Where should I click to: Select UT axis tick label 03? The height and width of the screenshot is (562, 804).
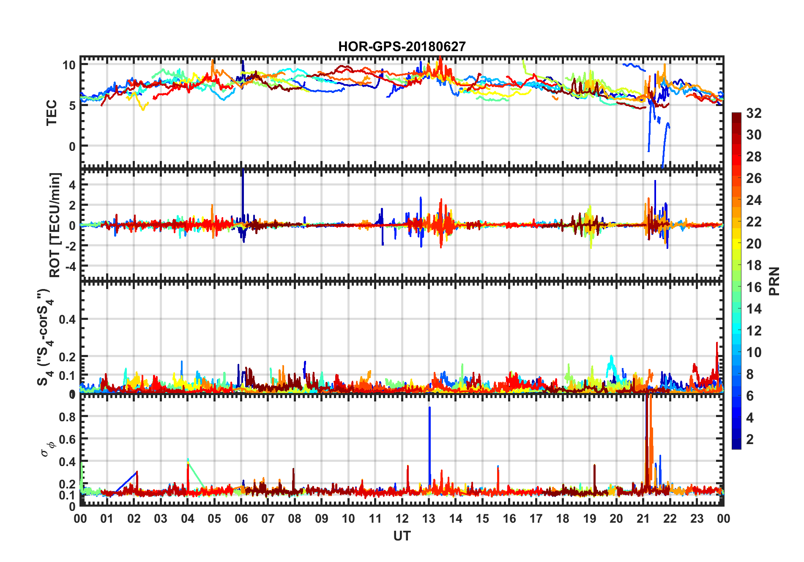(161, 518)
